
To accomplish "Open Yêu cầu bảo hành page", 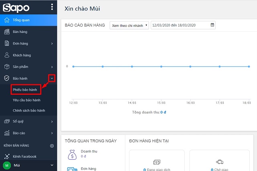I will click(x=27, y=100).
